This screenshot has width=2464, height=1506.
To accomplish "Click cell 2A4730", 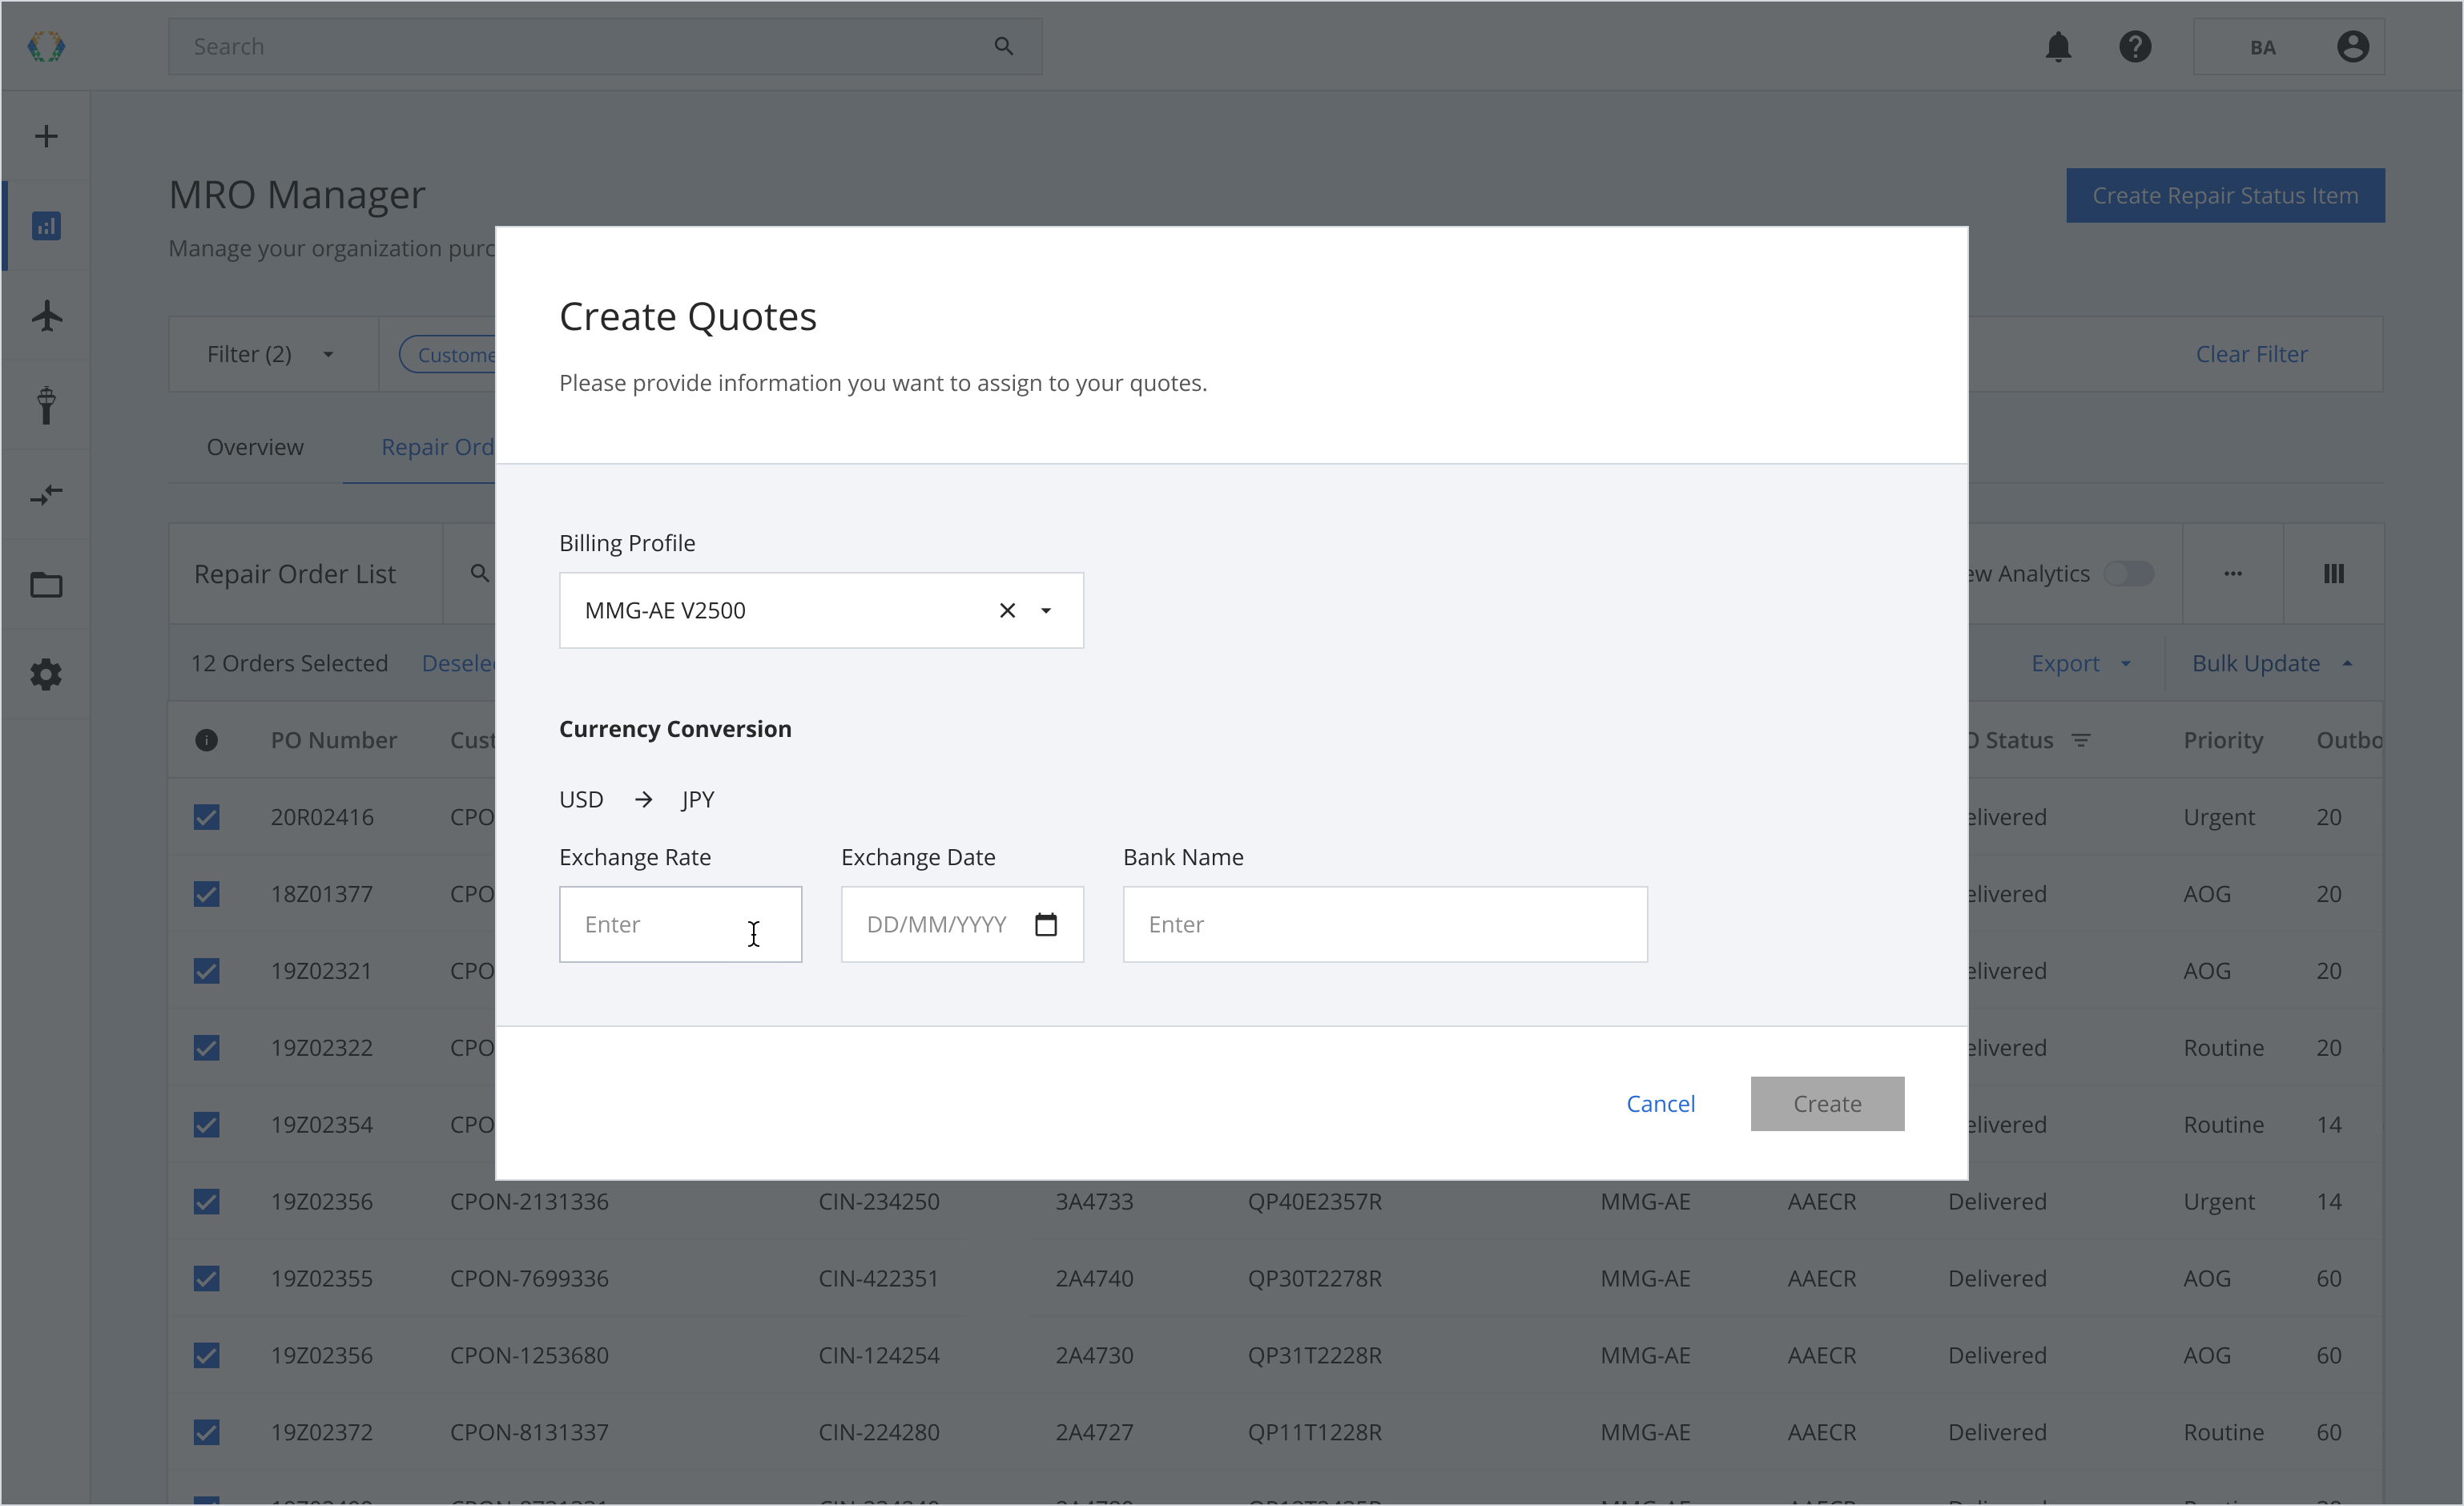I will 1094,1355.
